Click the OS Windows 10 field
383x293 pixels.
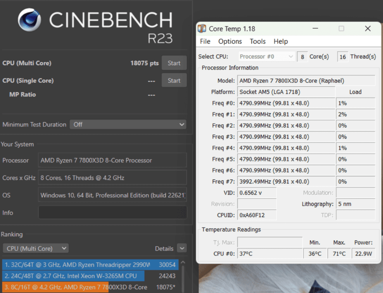tap(113, 195)
